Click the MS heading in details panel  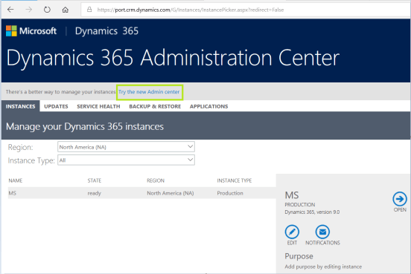click(292, 195)
